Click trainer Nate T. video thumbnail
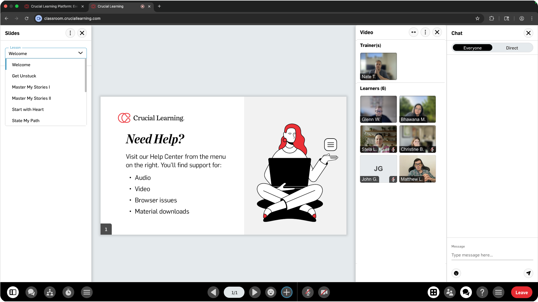 [378, 66]
